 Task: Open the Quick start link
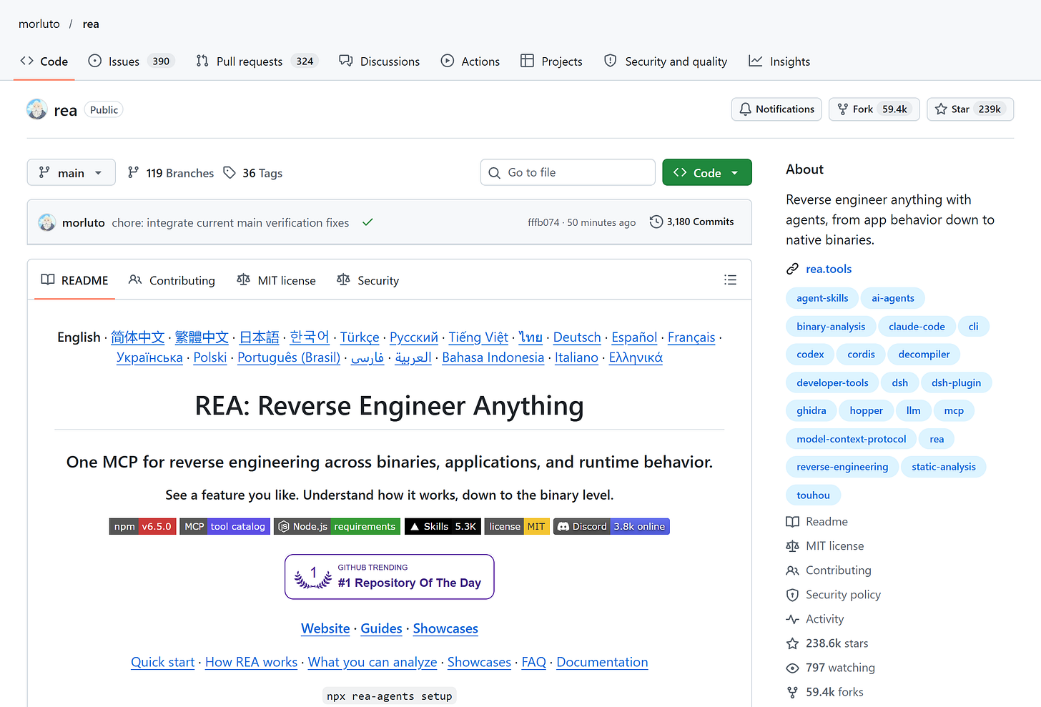point(162,662)
